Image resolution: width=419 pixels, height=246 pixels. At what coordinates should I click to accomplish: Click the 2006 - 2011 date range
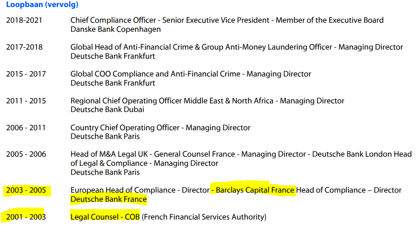point(26,128)
